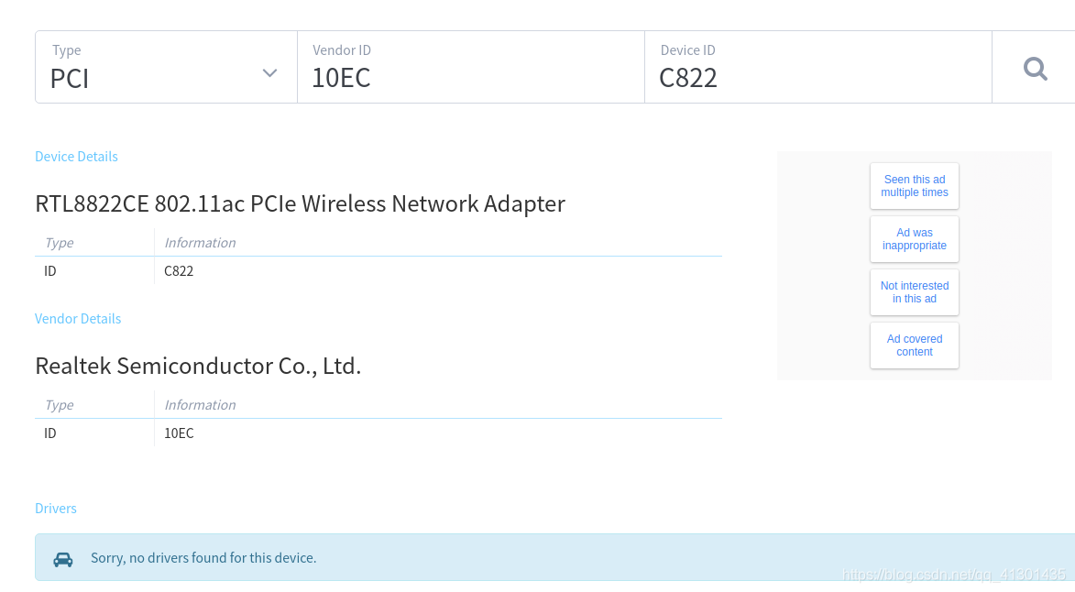The height and width of the screenshot is (592, 1075).
Task: Open the Vendor Details link
Action: click(78, 319)
